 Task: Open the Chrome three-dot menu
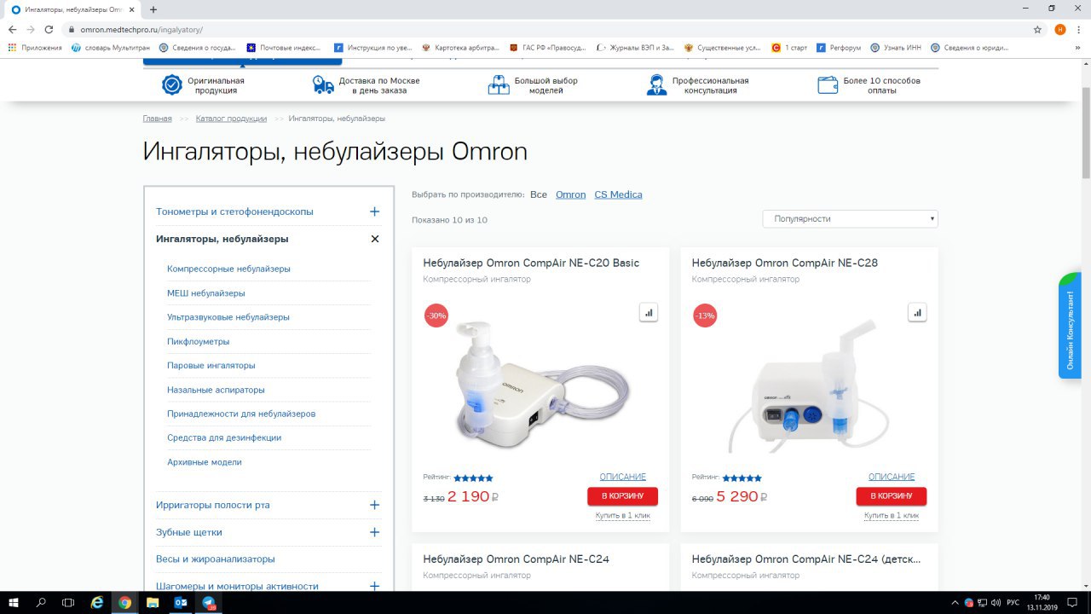(x=1079, y=29)
